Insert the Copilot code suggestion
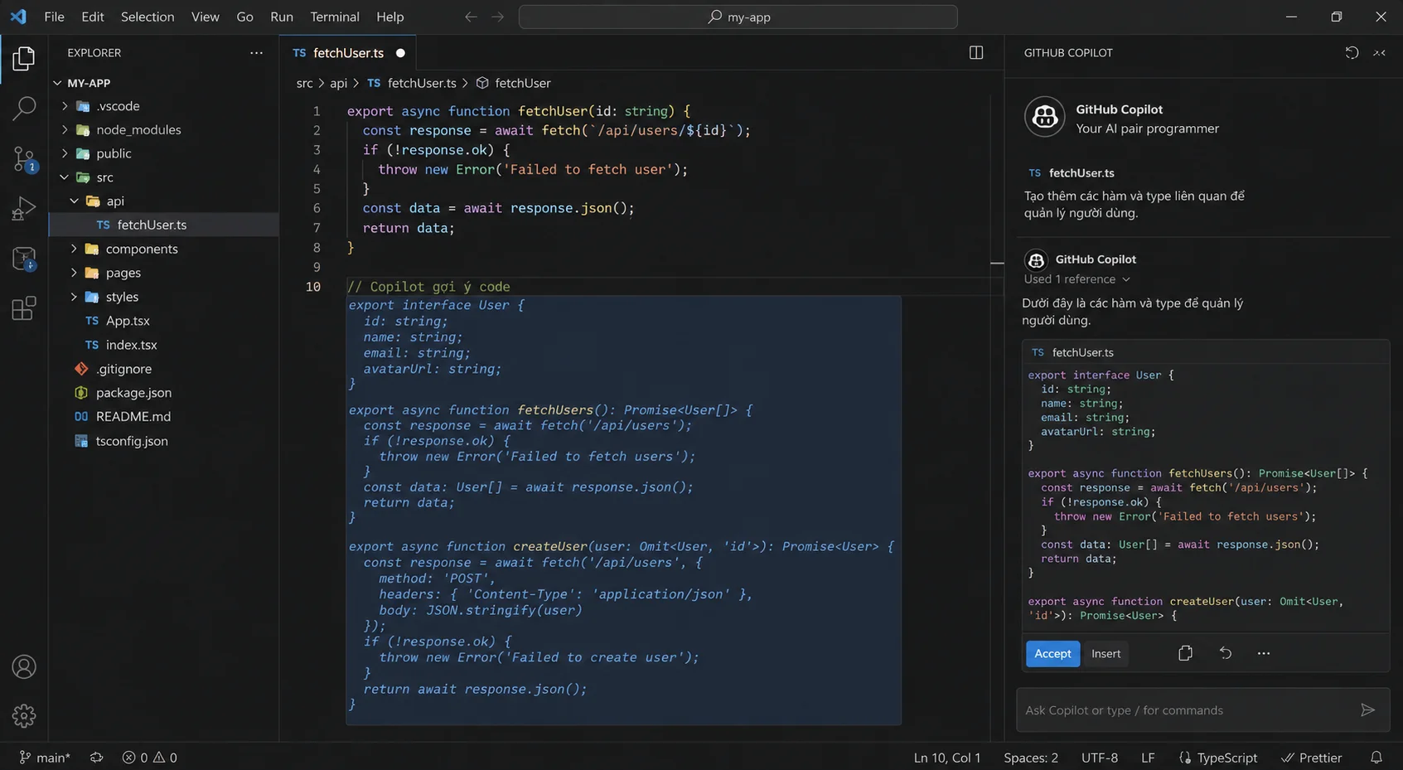 point(1105,653)
